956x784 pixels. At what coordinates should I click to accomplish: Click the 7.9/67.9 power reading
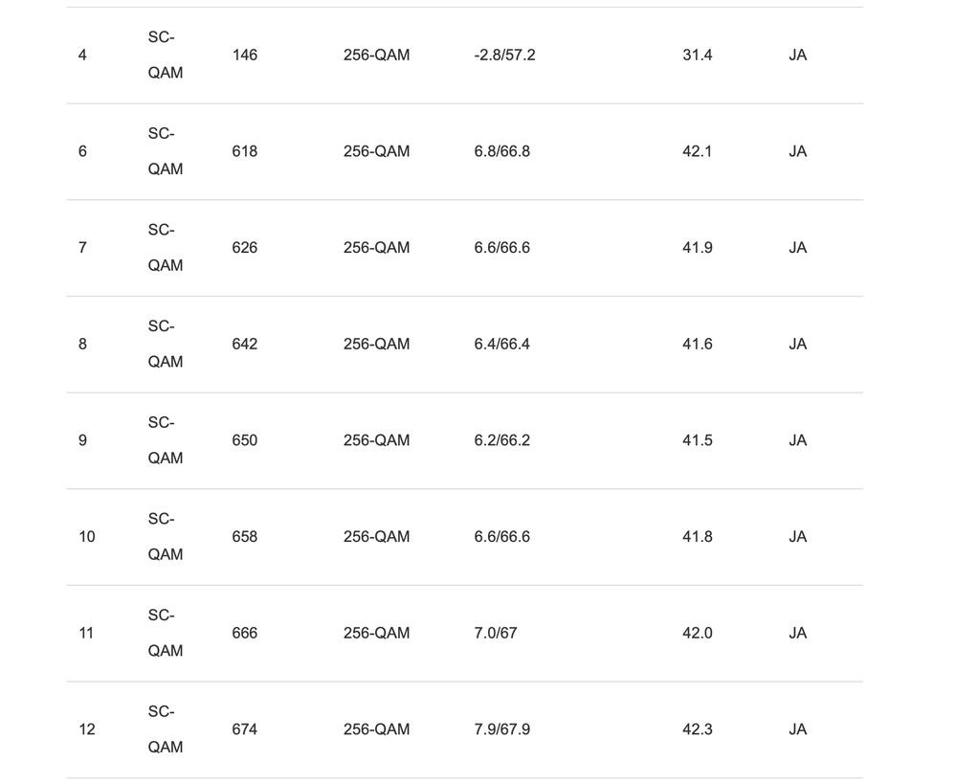coord(501,729)
